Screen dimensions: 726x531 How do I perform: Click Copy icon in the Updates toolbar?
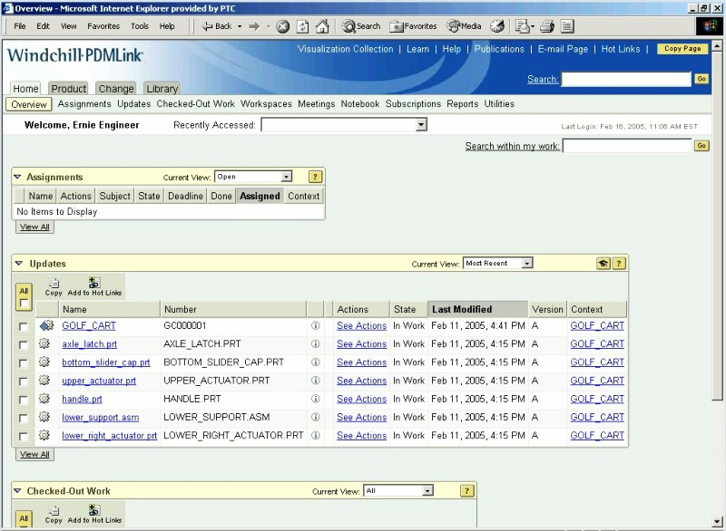[x=54, y=287]
